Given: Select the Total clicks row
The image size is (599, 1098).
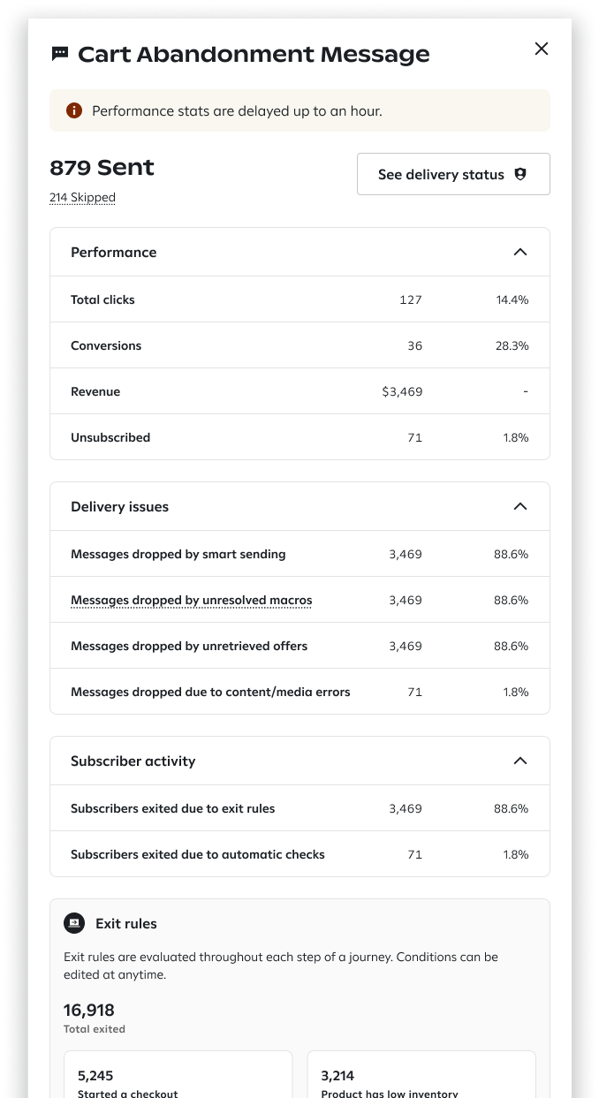Looking at the screenshot, I should [x=299, y=299].
